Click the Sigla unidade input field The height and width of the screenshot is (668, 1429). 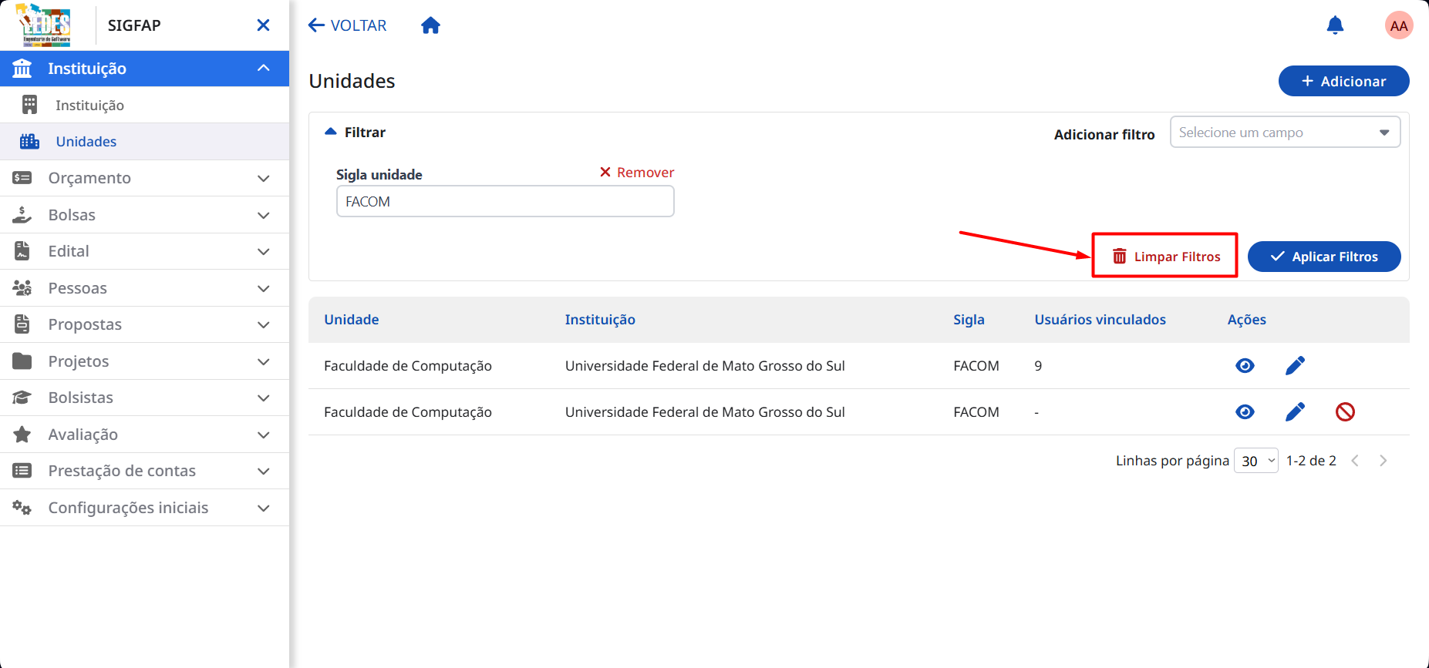(505, 201)
